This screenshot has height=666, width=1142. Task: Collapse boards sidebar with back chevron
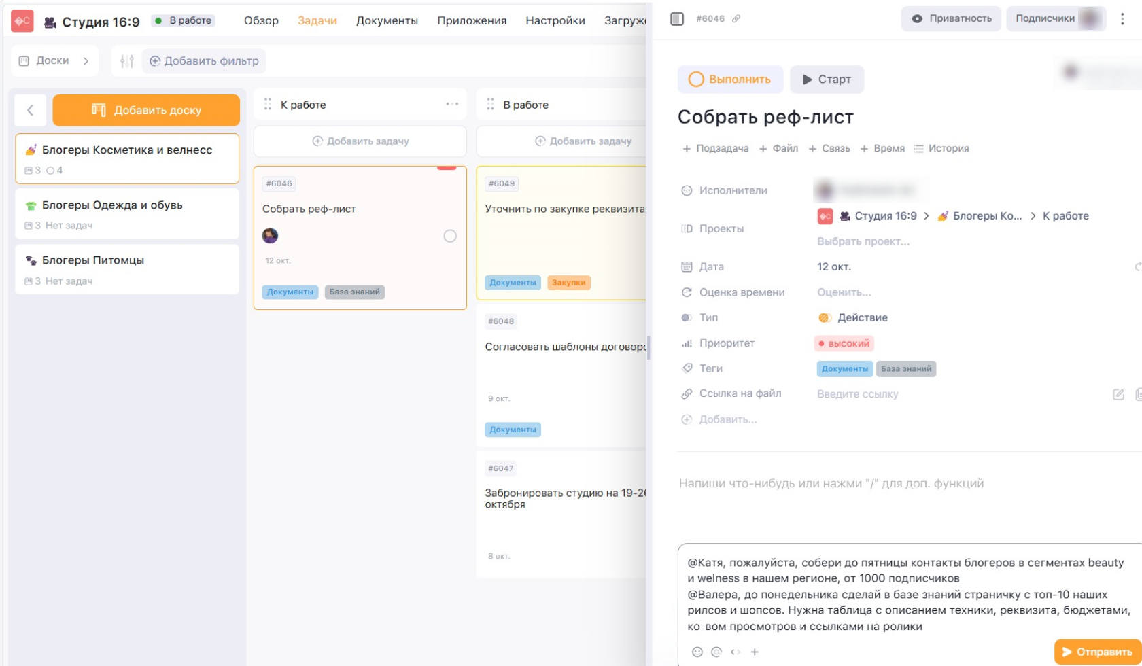[31, 110]
